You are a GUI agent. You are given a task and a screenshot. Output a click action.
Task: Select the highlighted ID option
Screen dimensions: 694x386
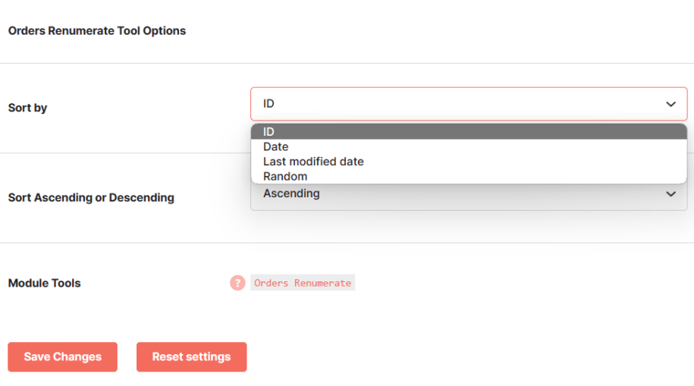tap(469, 132)
